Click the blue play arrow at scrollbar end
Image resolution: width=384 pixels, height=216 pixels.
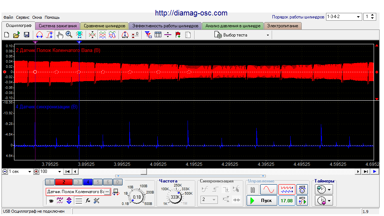pyautogui.click(x=375, y=171)
